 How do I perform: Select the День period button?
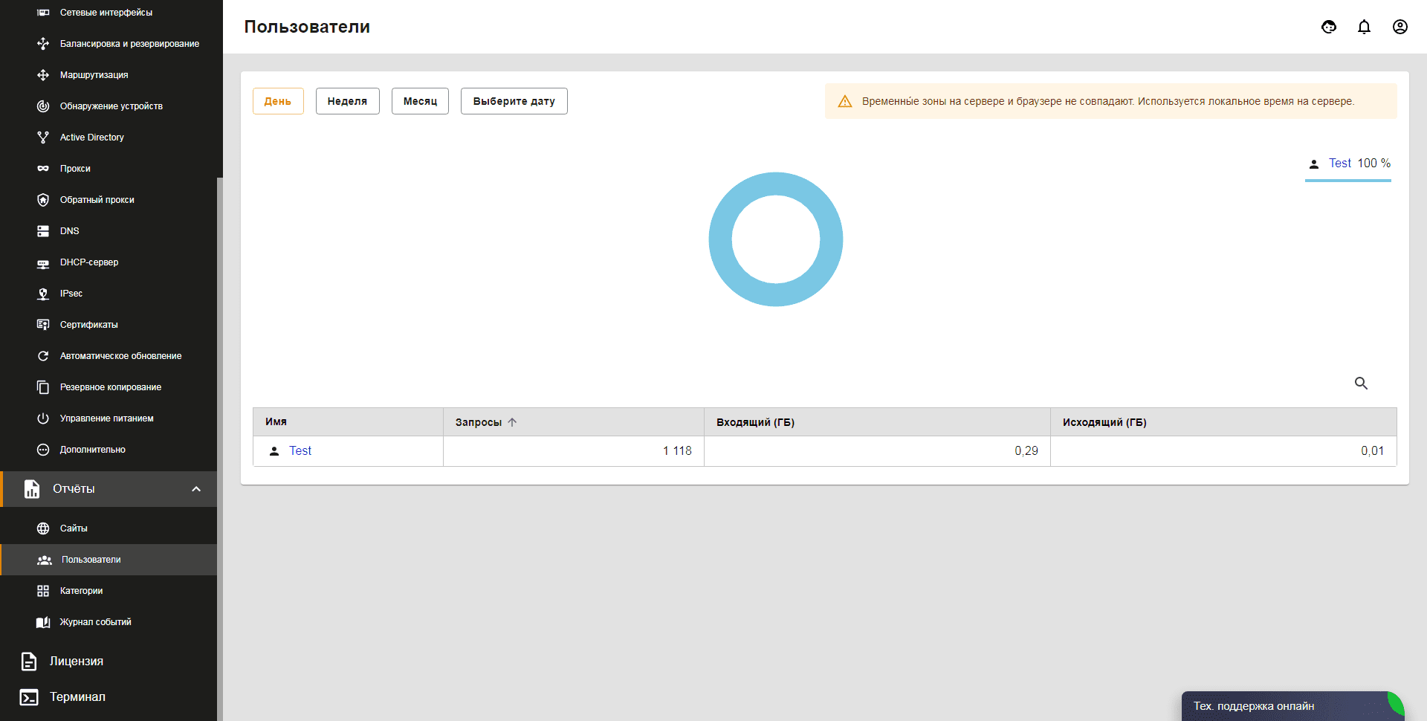click(x=278, y=101)
